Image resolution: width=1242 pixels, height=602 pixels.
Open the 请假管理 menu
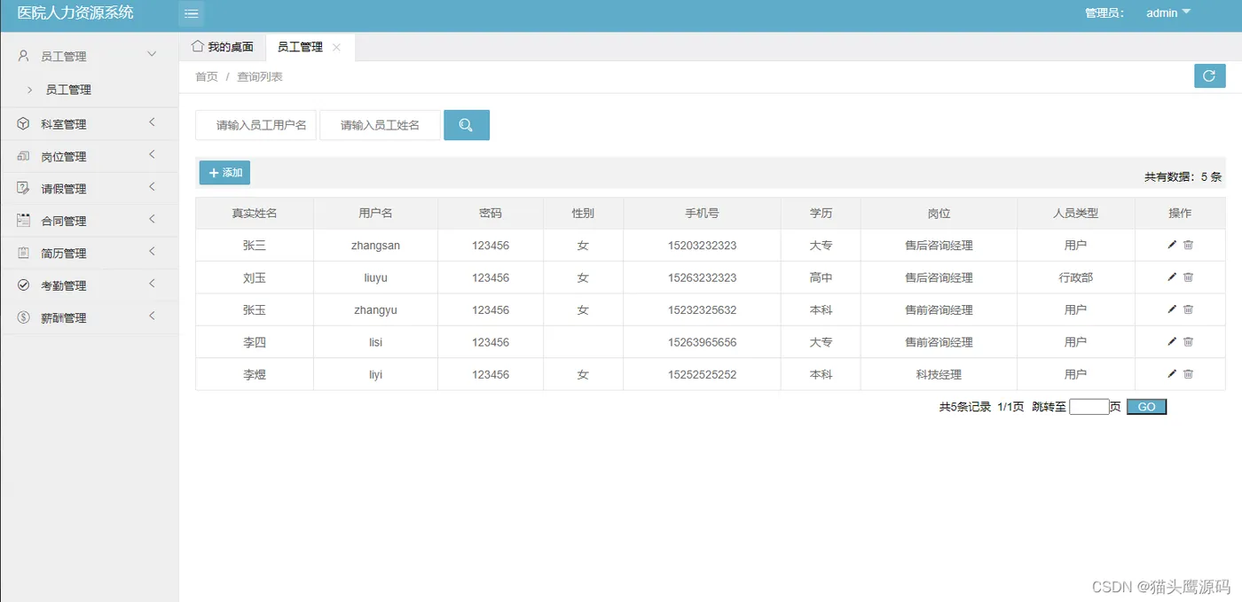point(89,188)
